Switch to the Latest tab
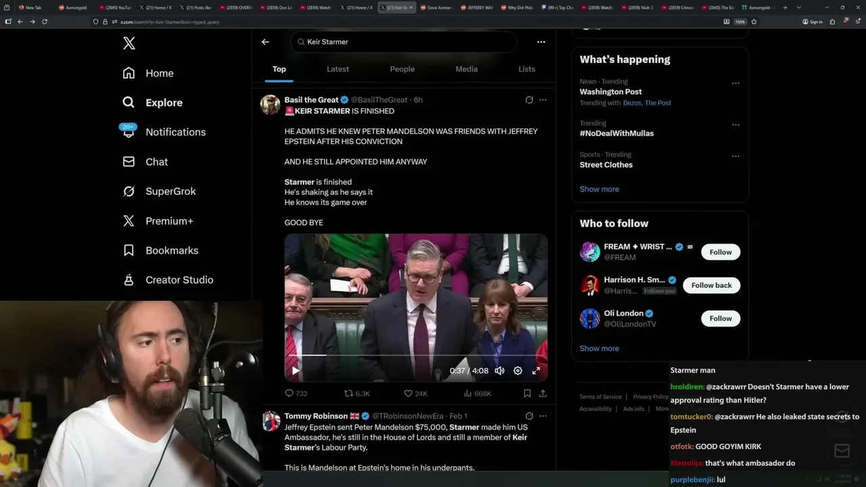The width and height of the screenshot is (866, 487). (x=338, y=69)
